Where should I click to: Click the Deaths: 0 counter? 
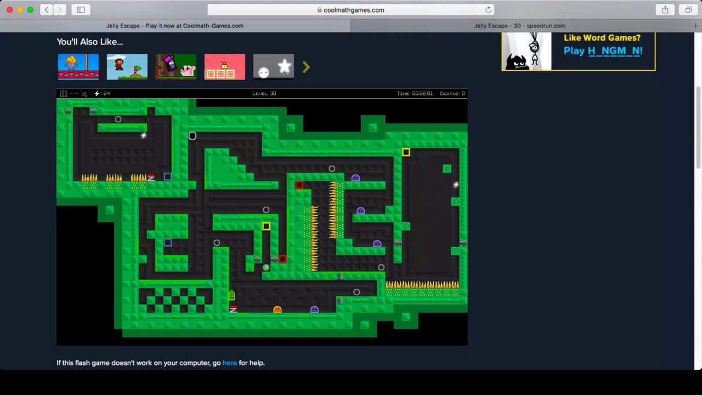point(452,93)
